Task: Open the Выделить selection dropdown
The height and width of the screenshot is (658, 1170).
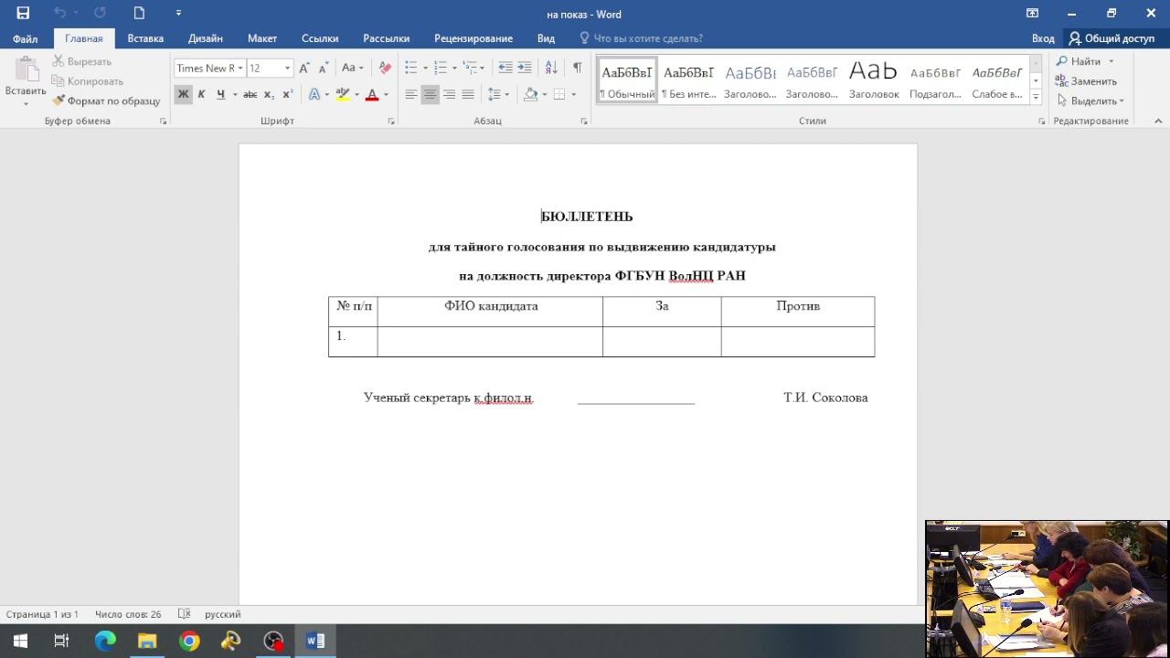Action: tap(1090, 101)
